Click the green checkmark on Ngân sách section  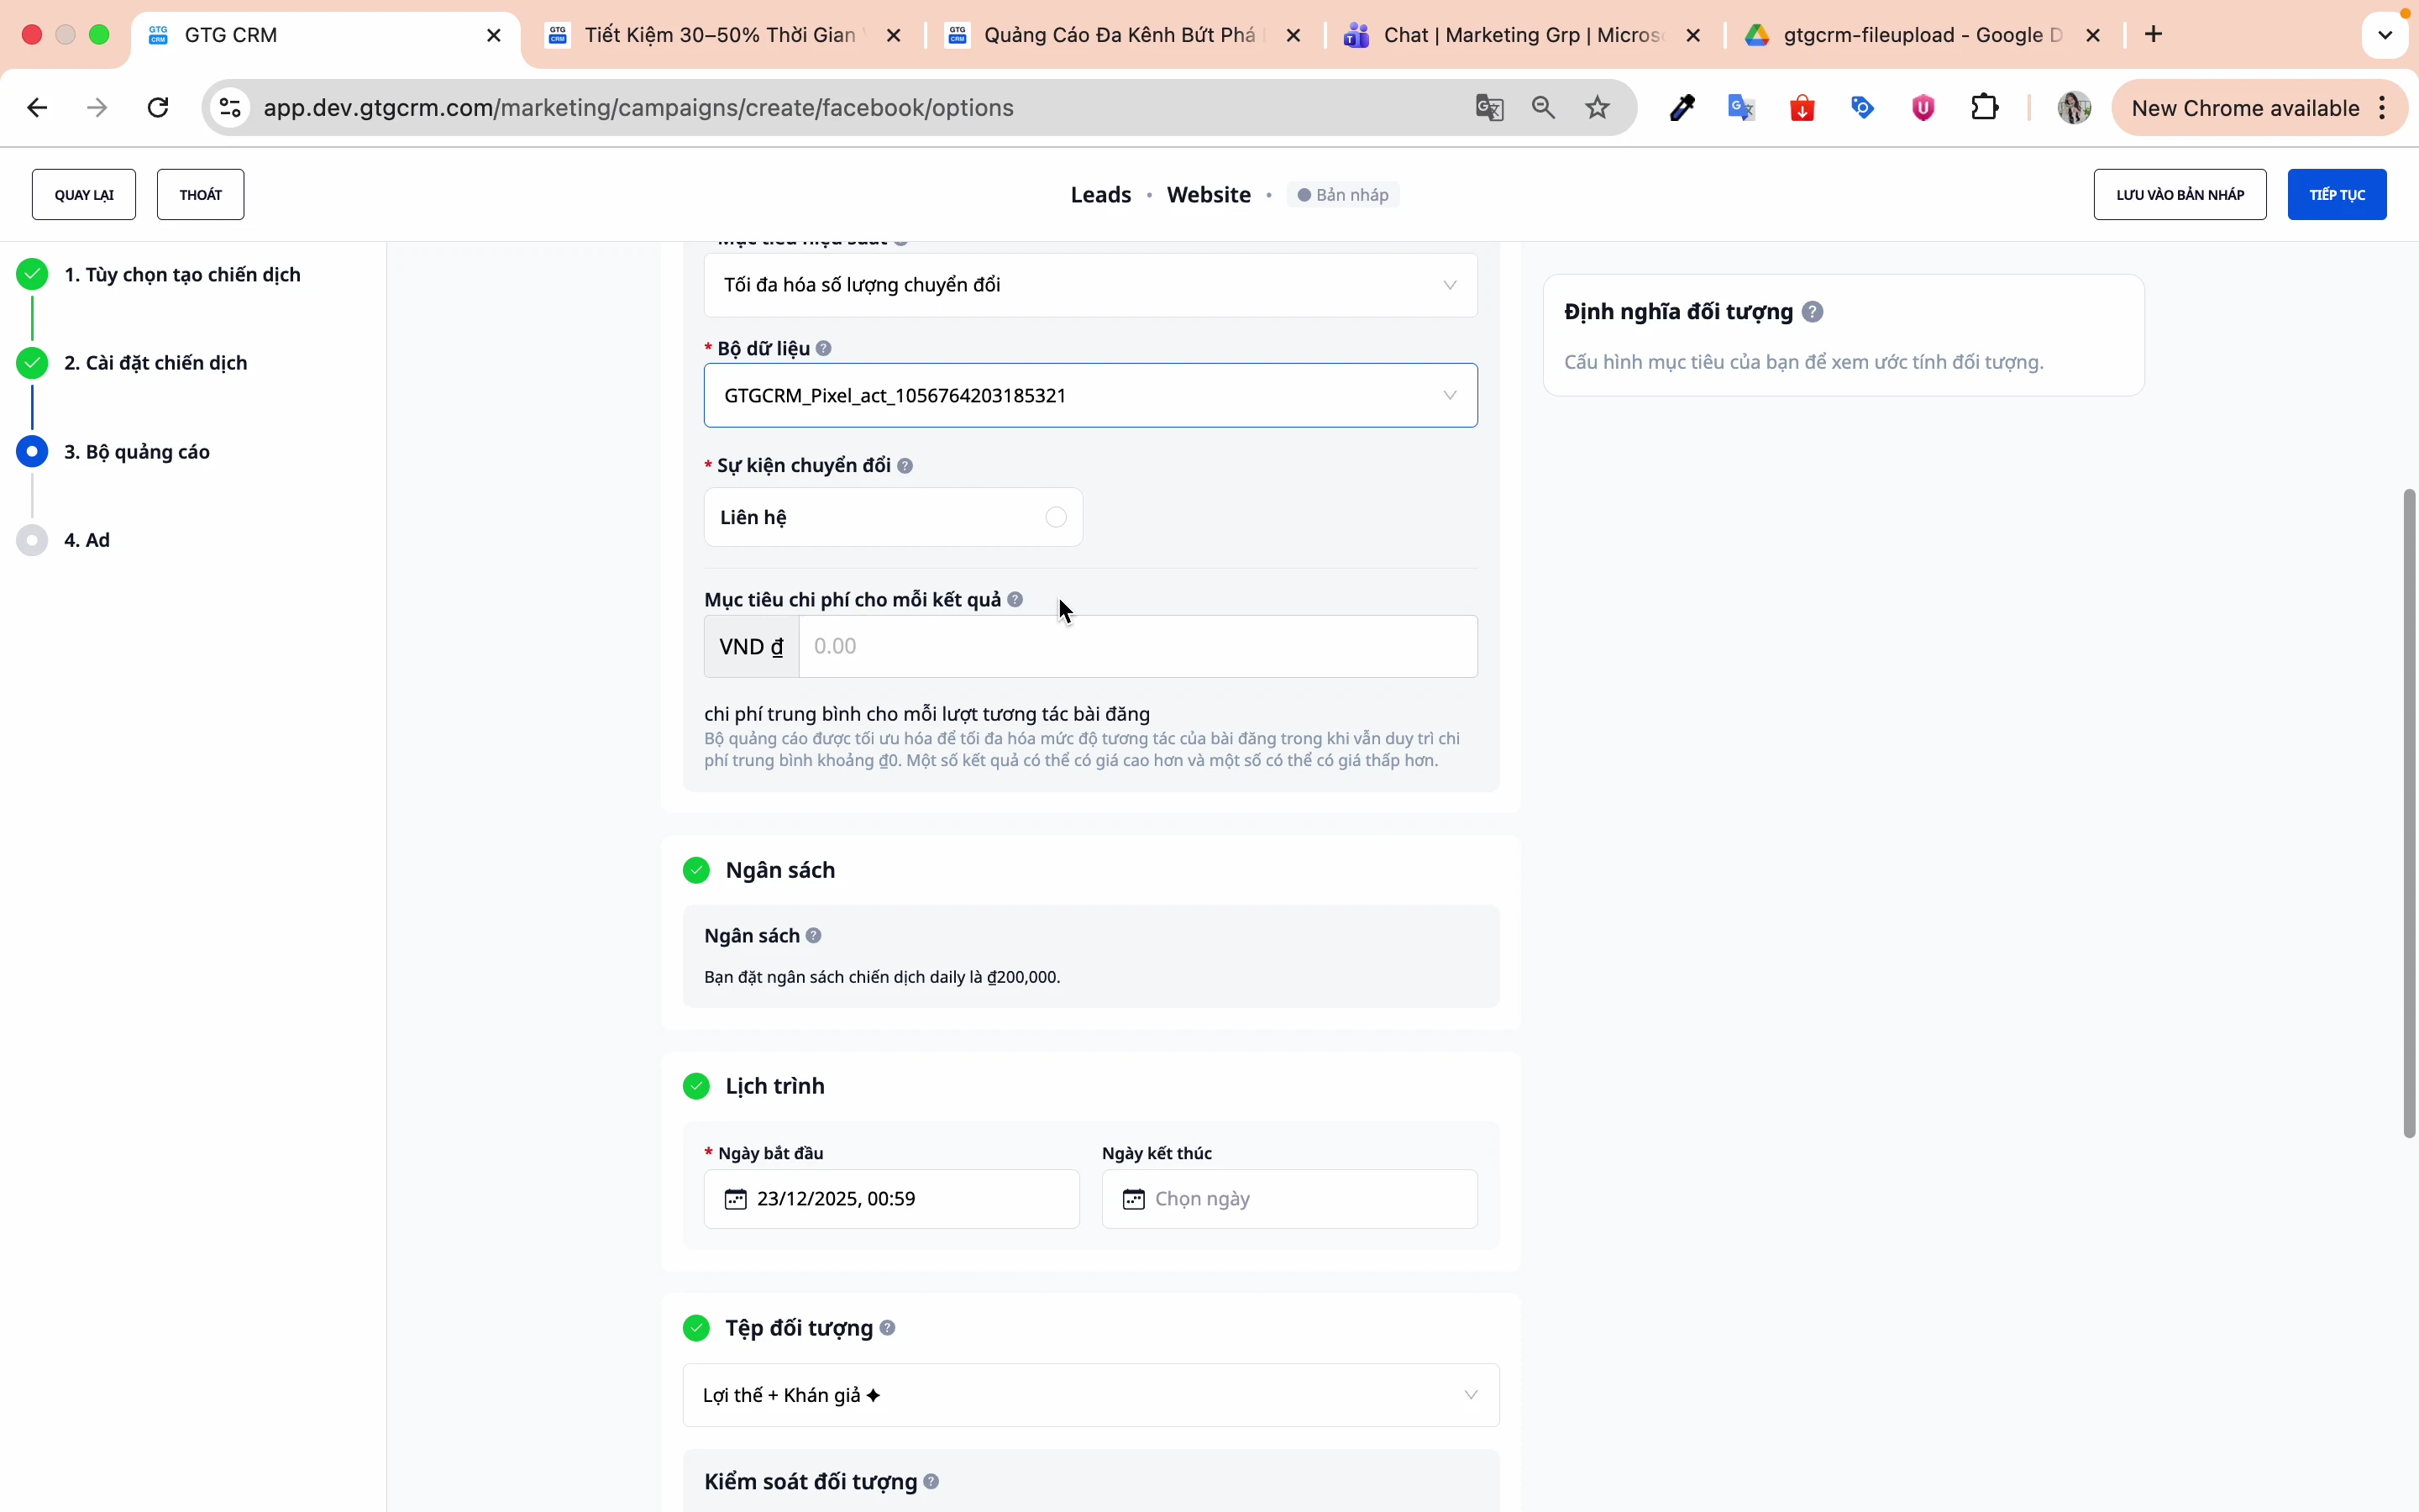click(695, 869)
